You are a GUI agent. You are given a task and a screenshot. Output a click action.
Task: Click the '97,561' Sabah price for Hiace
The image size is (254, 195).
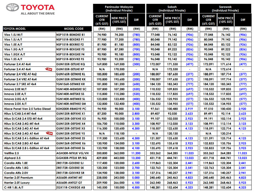click(155, 109)
